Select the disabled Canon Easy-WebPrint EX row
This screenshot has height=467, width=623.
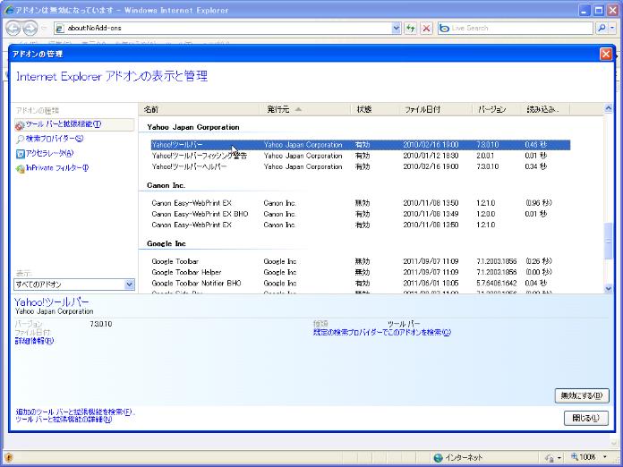point(361,203)
